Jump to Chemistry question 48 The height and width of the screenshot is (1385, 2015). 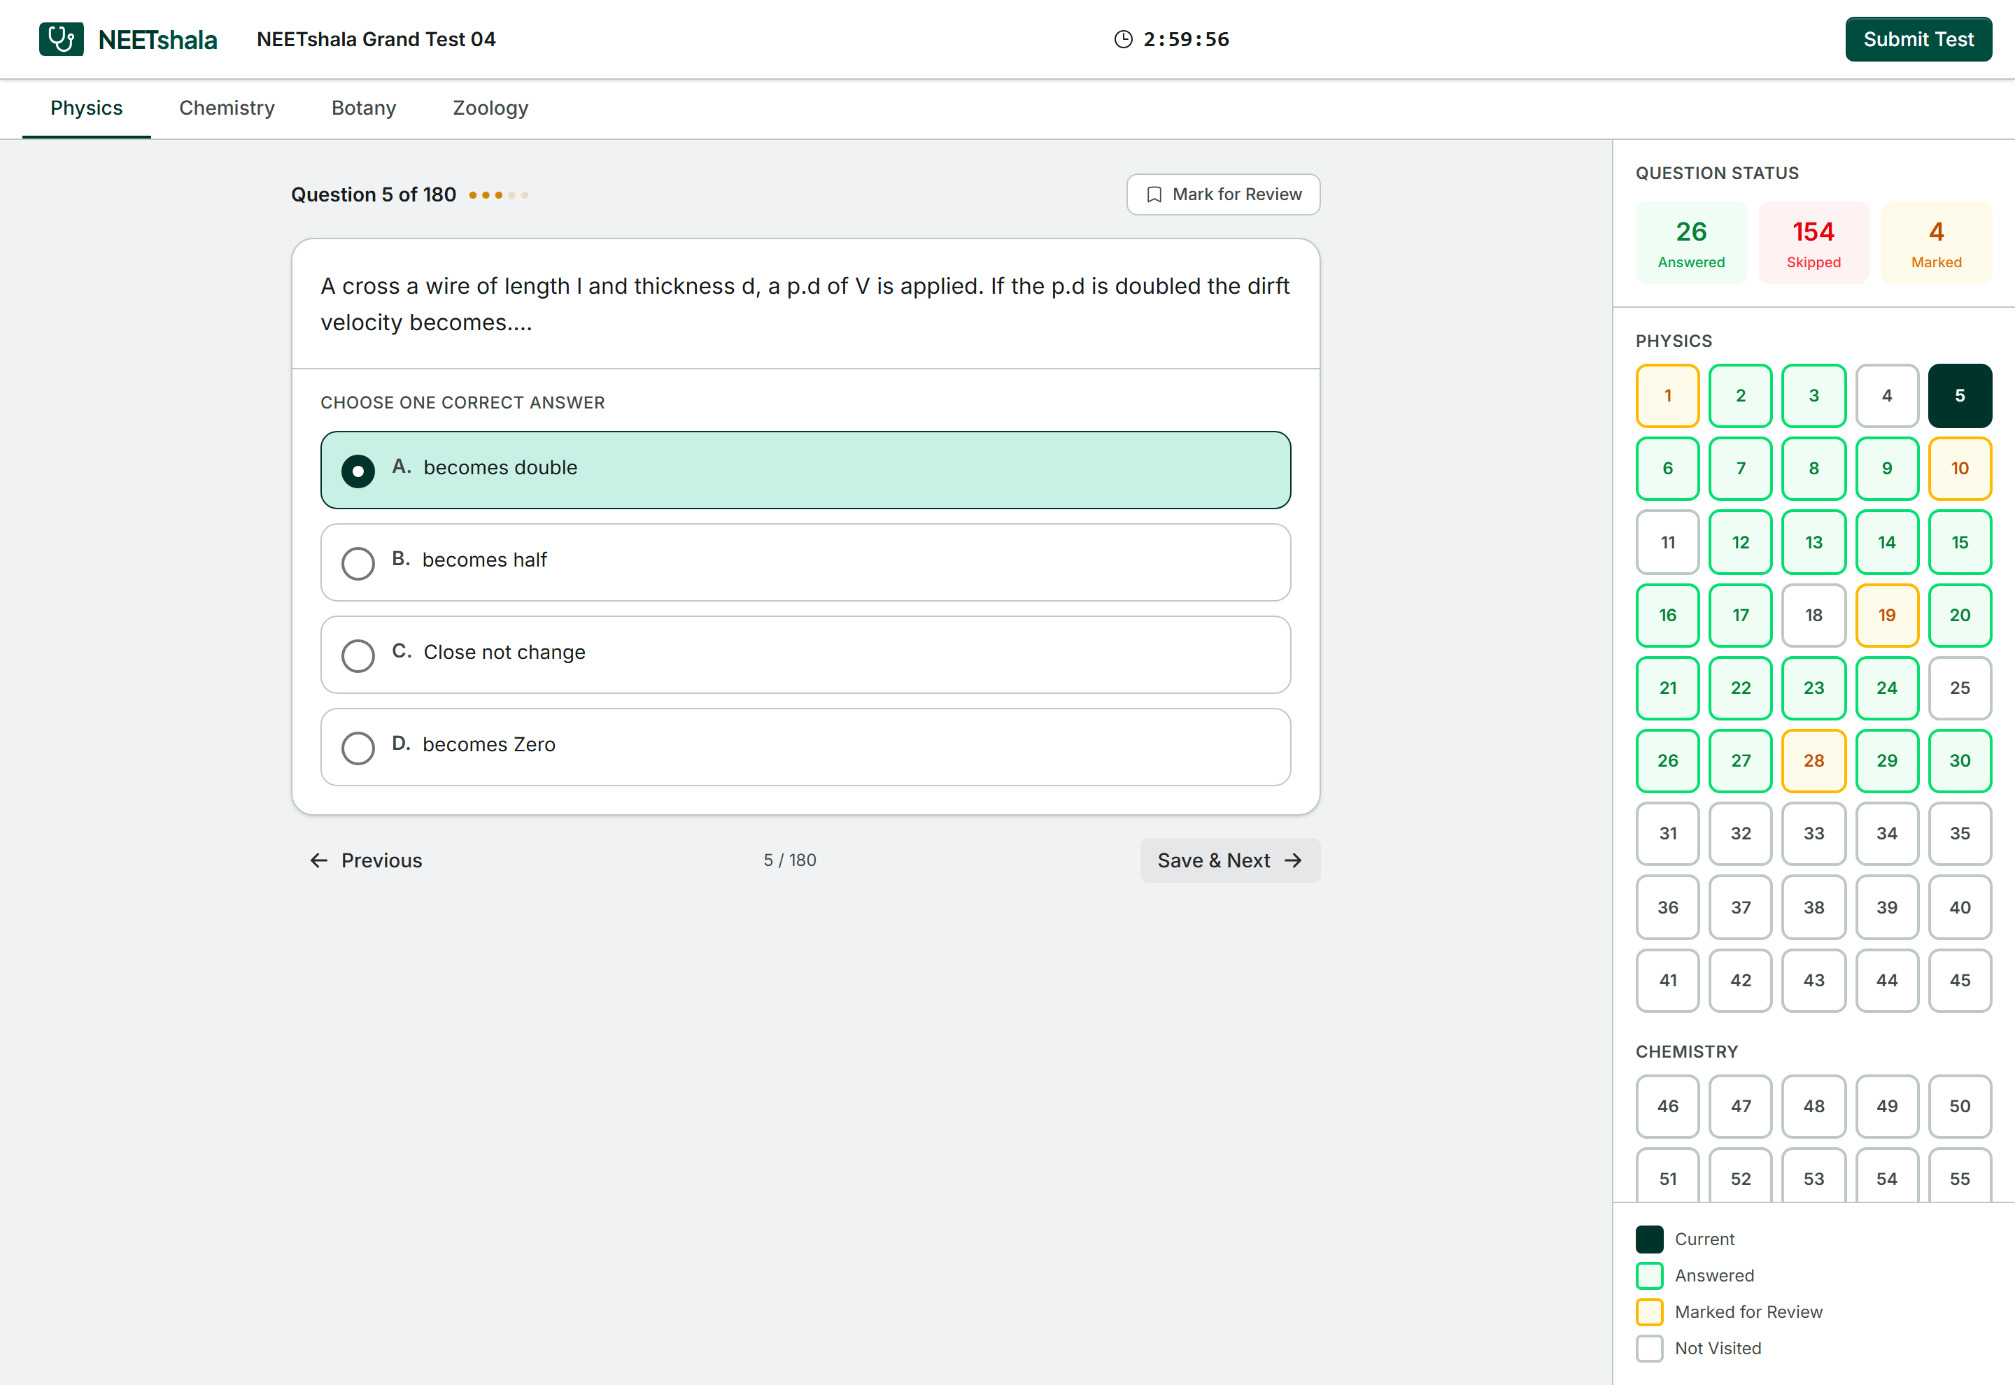click(x=1813, y=1107)
